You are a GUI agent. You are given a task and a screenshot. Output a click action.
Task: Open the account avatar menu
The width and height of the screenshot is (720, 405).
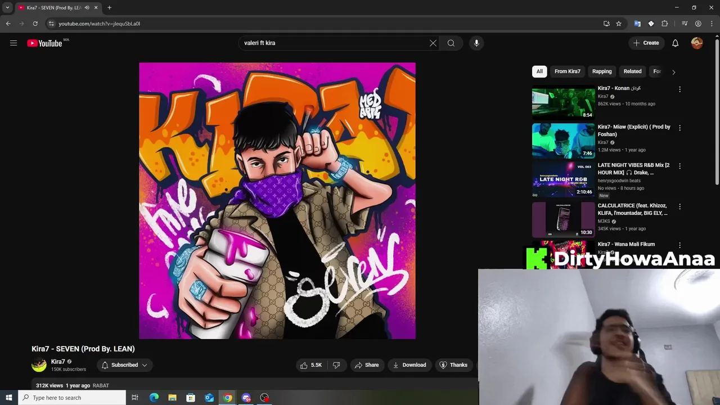coord(697,43)
